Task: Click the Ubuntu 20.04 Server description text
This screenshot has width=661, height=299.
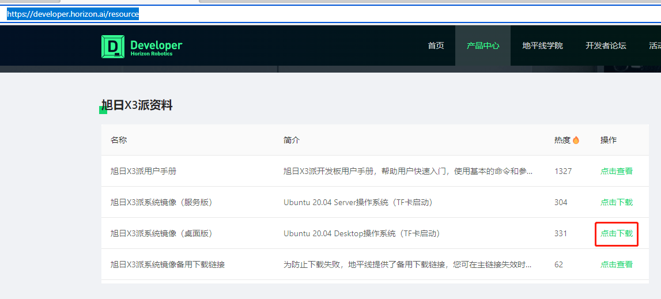Action: (x=358, y=202)
